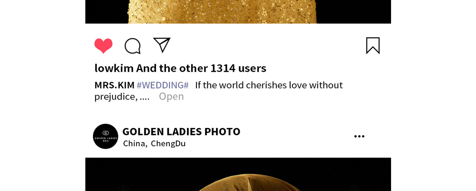Unlike the post with red heart icon
This screenshot has width=476, height=191.
[x=104, y=46]
